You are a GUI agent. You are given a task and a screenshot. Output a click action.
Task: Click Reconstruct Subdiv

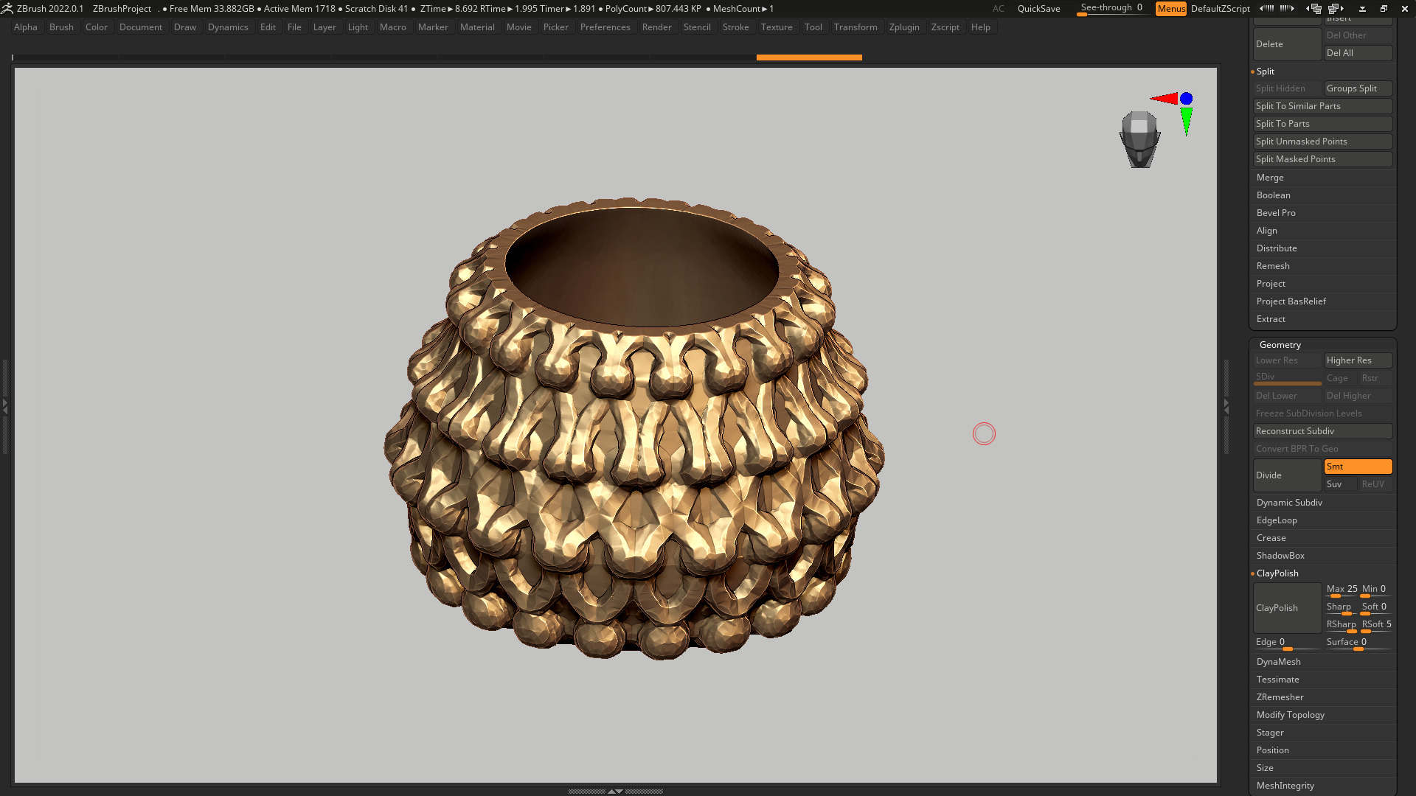point(1323,431)
